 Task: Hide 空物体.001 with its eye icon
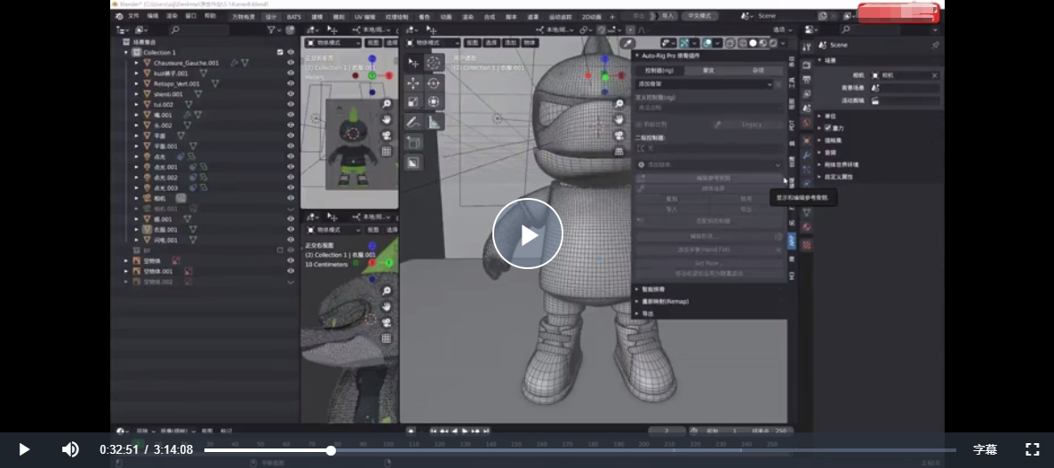click(291, 271)
